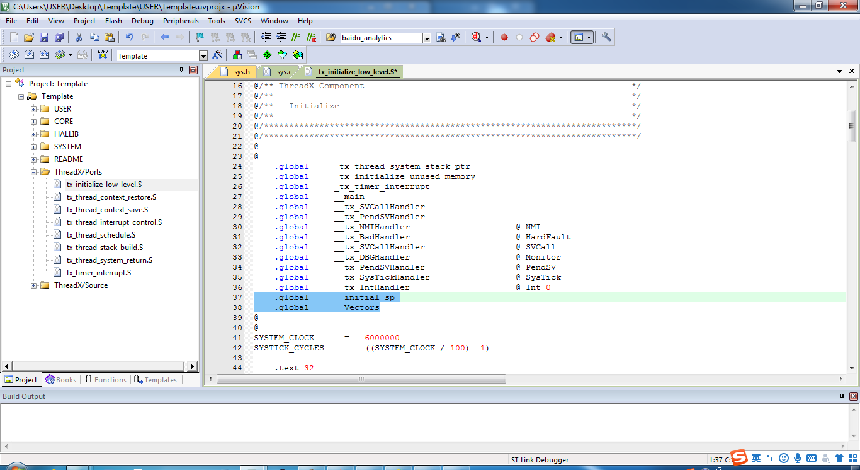Open Options for Target magic wand
860x470 pixels.
218,55
